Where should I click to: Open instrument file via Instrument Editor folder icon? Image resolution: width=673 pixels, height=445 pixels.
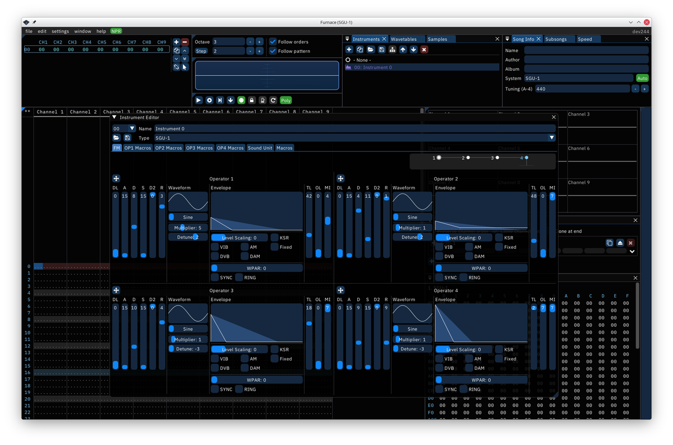tap(117, 138)
